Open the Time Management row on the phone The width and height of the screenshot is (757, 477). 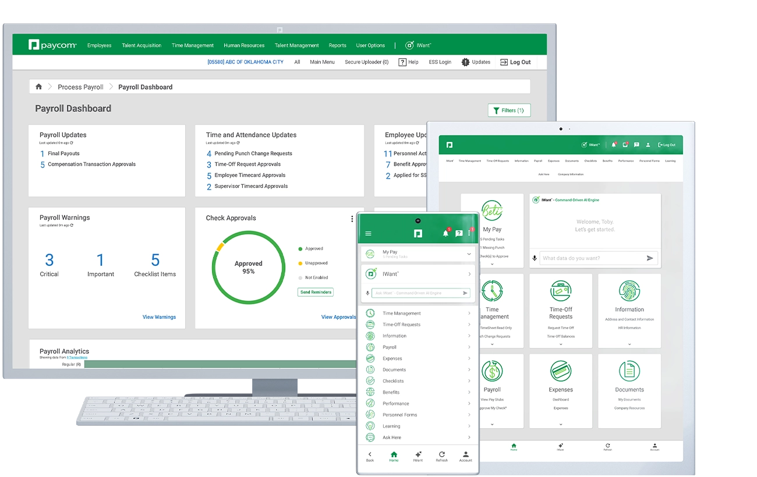[418, 314]
